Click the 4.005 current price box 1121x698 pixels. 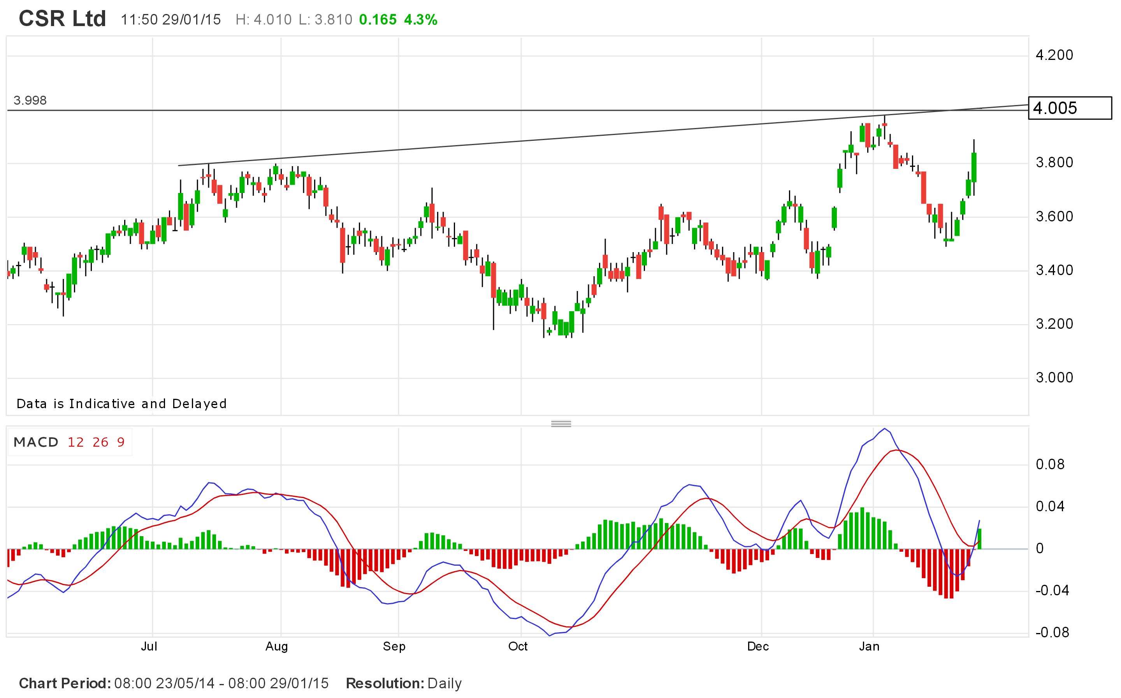pyautogui.click(x=1070, y=108)
